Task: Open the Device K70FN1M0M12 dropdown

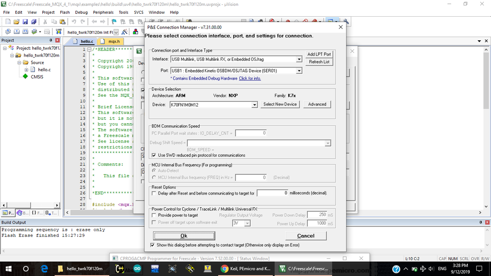Action: pos(254,105)
